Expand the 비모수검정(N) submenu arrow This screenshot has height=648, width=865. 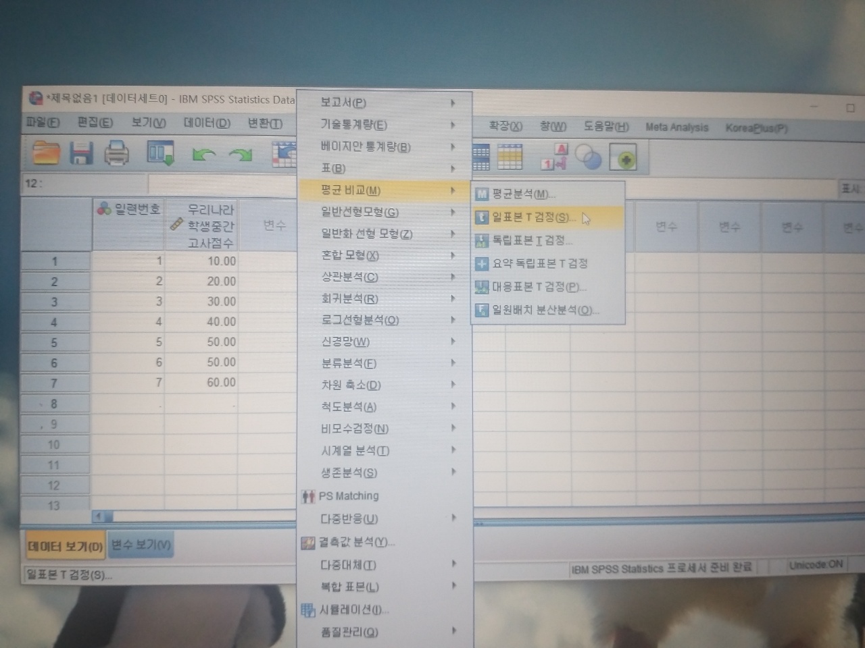453,428
